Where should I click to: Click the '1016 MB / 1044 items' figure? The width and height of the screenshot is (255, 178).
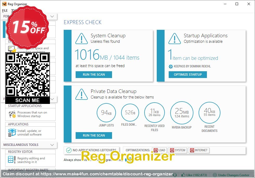(x=107, y=55)
